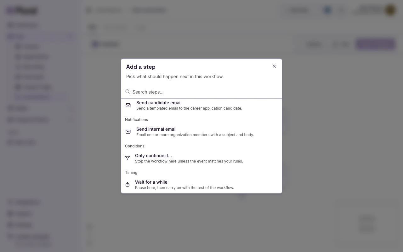Click the blurred user avatar behind the dialog

coord(390,10)
